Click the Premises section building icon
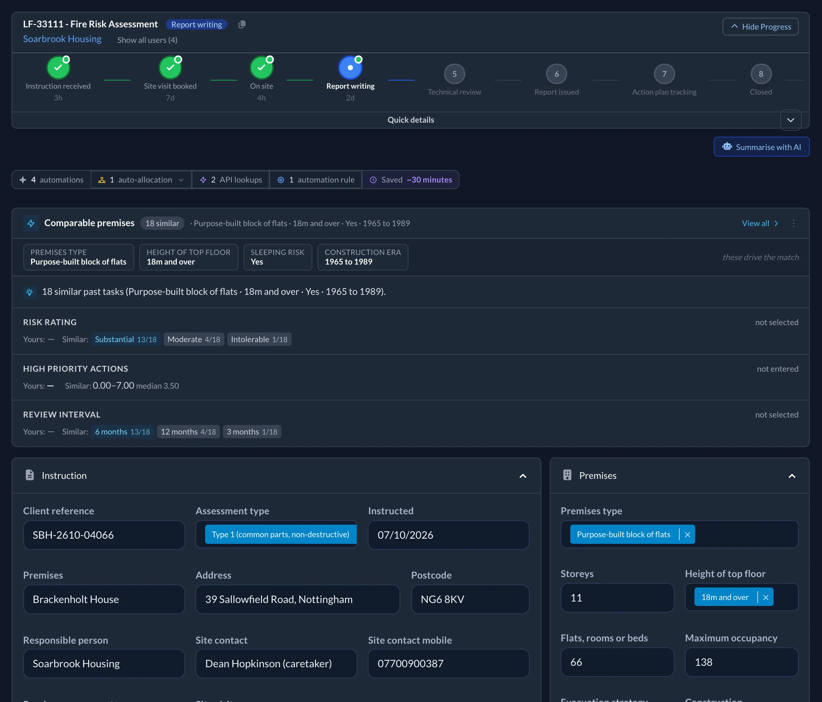Screen dimensions: 822x702 (567, 475)
